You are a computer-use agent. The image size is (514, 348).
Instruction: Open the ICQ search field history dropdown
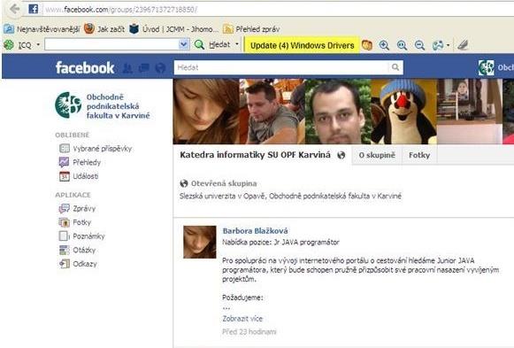coord(184,44)
